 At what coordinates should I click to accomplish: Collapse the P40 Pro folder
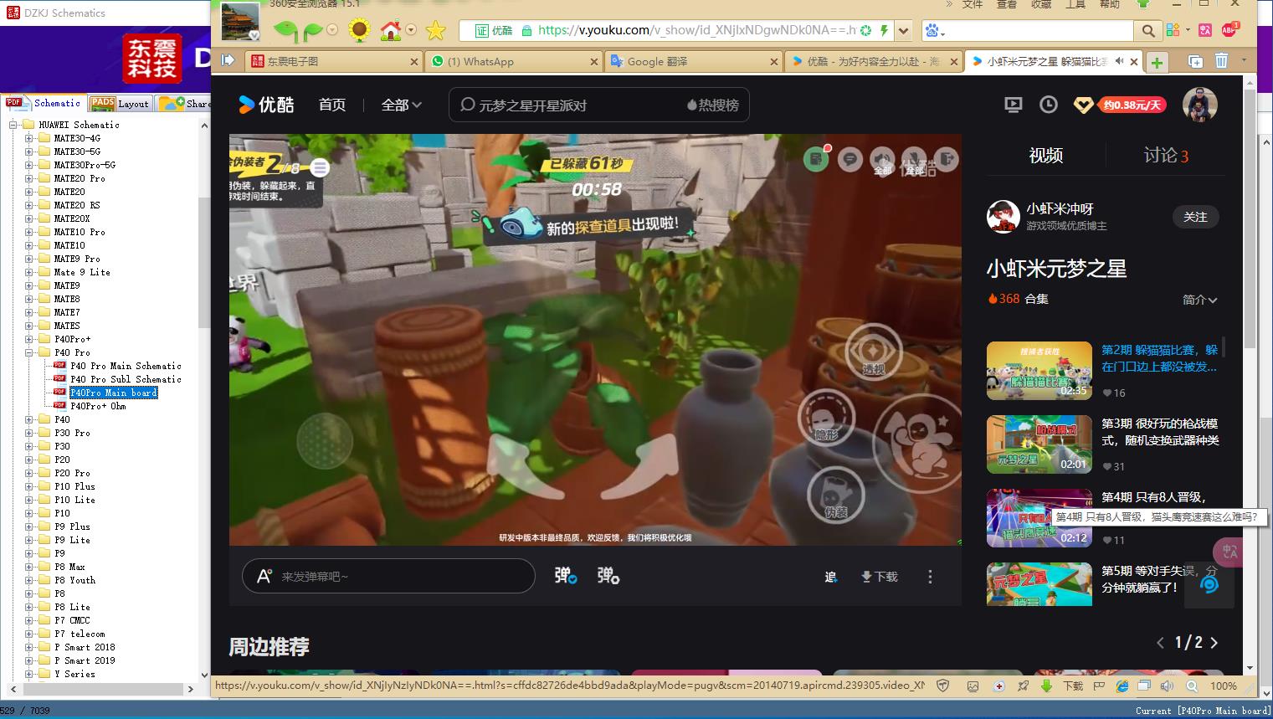coord(29,352)
